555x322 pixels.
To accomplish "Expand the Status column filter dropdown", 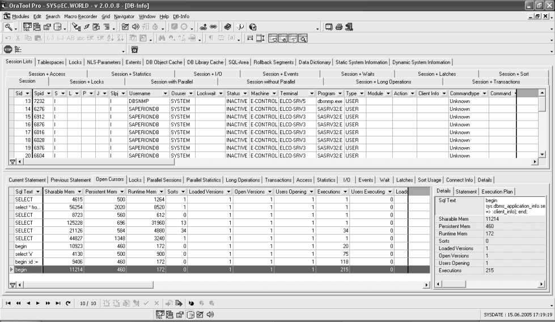I will tap(245, 93).
